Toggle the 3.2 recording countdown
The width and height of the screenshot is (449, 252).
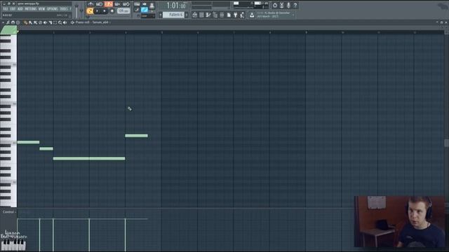point(108,4)
